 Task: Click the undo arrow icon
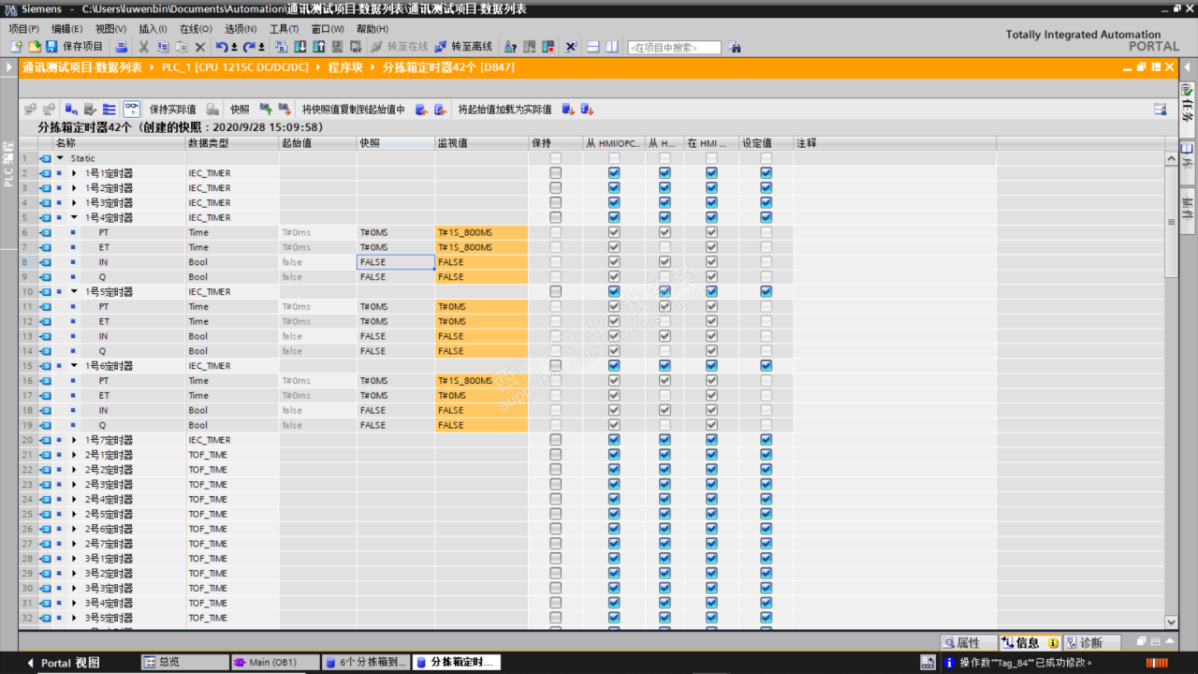click(x=221, y=46)
